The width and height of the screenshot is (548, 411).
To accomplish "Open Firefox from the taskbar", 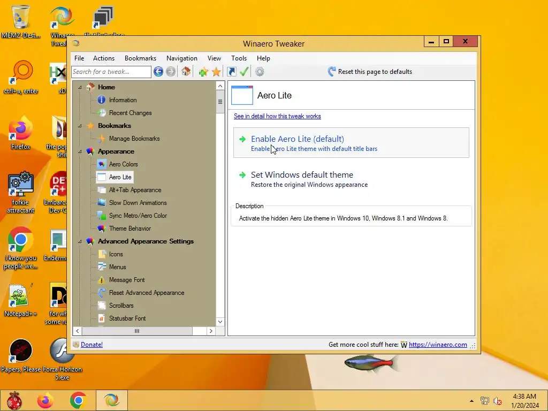I will (46, 400).
